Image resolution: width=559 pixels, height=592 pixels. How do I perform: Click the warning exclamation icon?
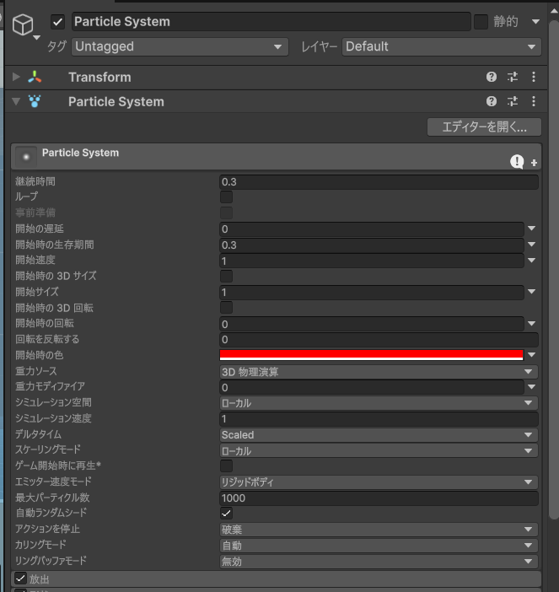point(517,161)
